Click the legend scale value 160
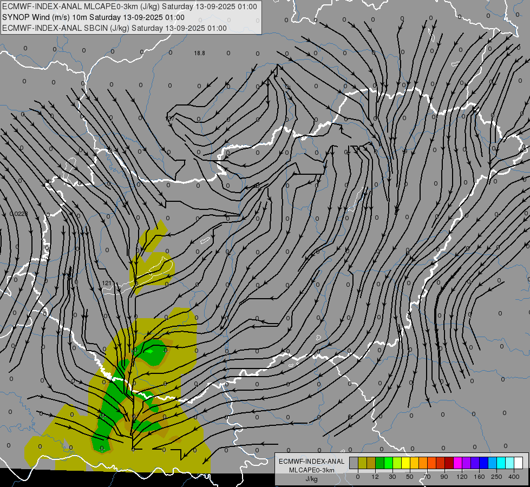 pos(479,477)
